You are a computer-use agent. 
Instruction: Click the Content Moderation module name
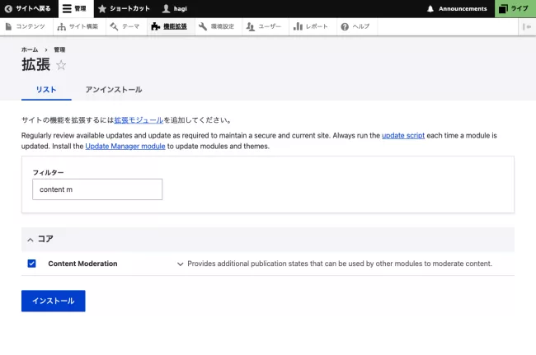pos(82,264)
